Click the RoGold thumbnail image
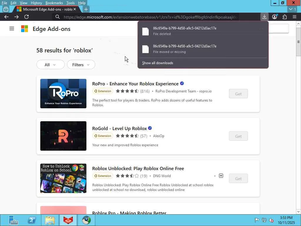 (63, 136)
